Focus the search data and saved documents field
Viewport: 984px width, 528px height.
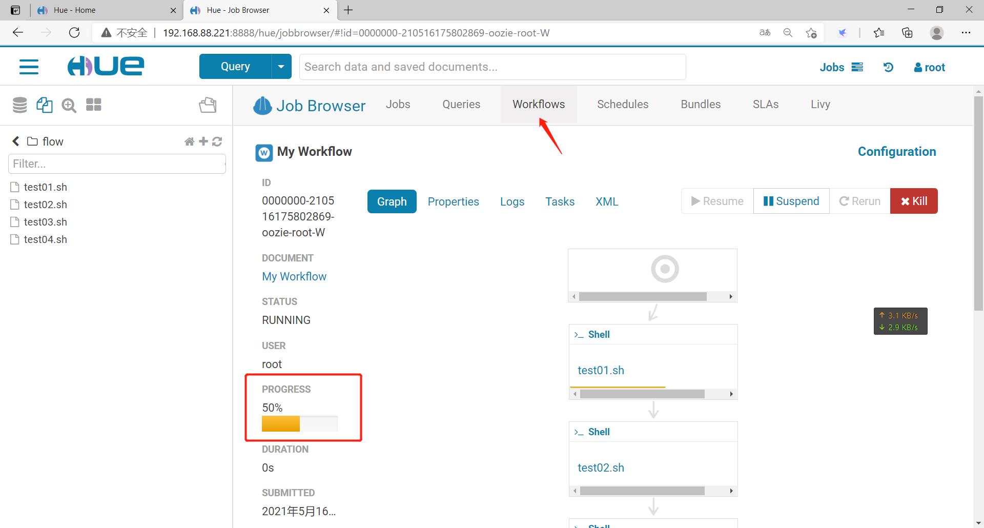(493, 67)
